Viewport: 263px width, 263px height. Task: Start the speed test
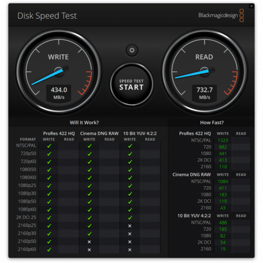pyautogui.click(x=132, y=85)
